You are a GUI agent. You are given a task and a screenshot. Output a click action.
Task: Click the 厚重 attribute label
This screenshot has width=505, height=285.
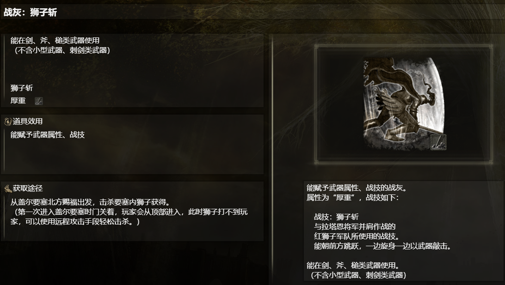click(18, 101)
